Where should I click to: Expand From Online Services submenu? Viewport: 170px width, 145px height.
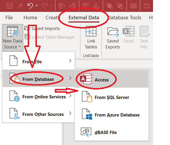[39, 96]
